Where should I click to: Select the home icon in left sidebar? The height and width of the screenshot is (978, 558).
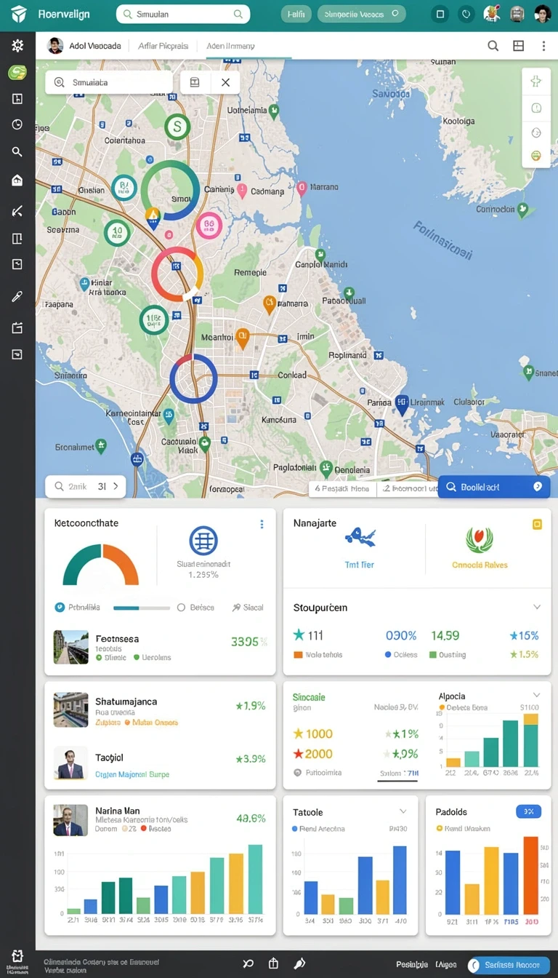point(17,180)
